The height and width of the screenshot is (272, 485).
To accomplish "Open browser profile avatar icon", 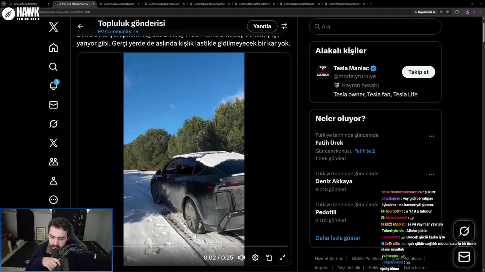I will (x=474, y=12).
